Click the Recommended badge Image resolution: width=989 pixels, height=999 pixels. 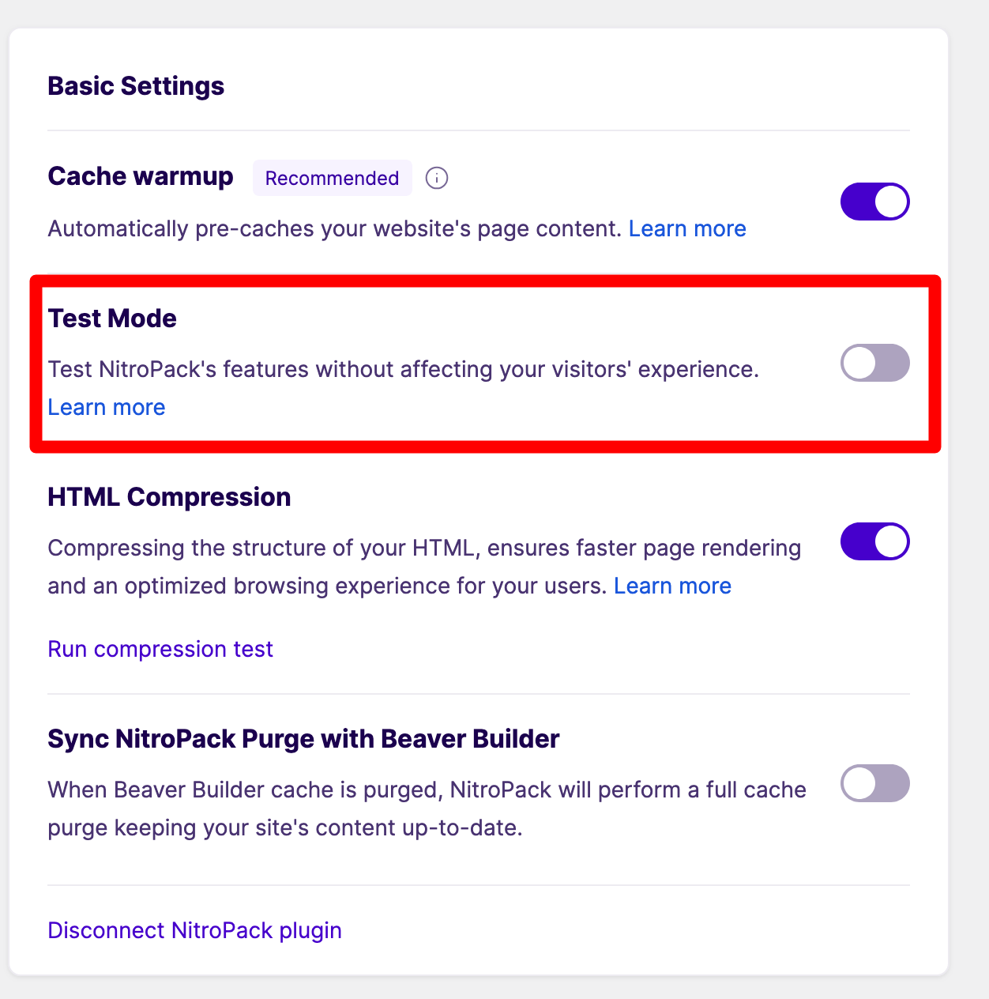[x=333, y=178]
